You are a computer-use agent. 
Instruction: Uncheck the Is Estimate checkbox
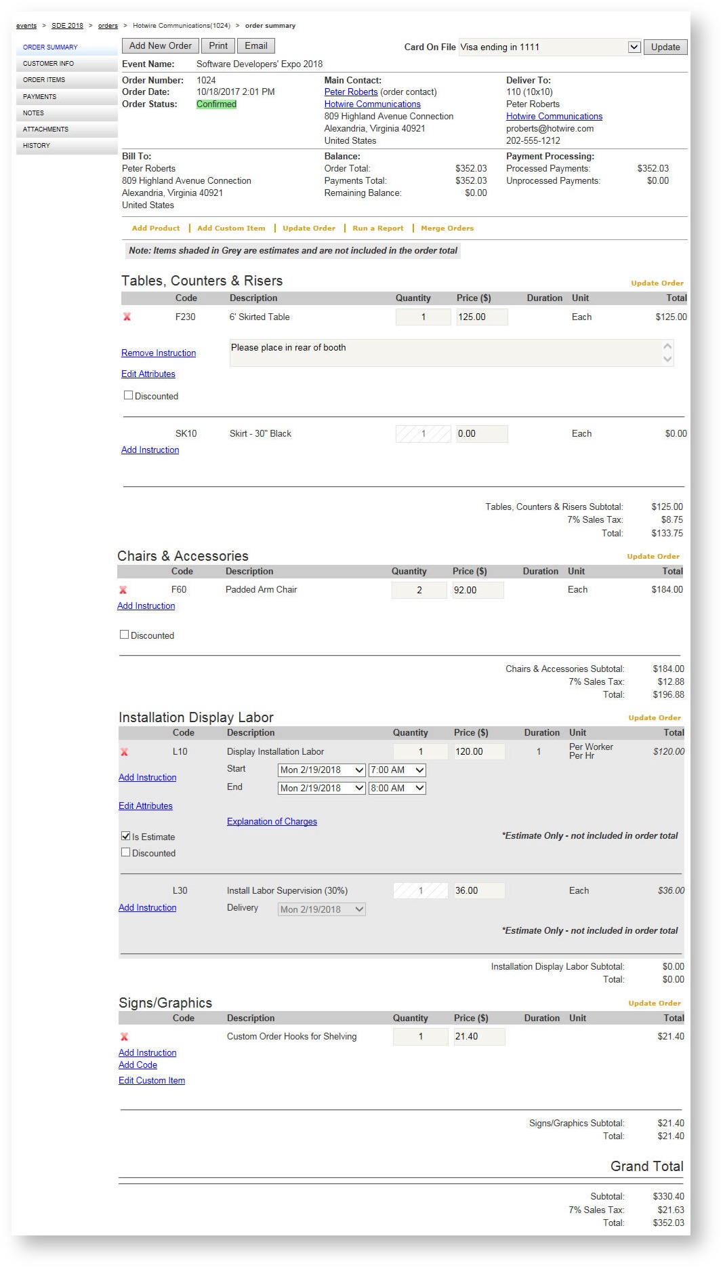pyautogui.click(x=125, y=836)
